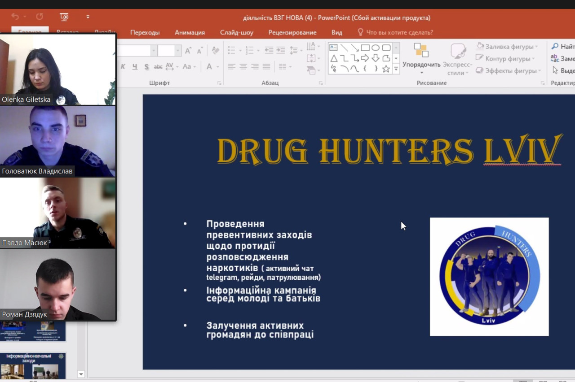The image size is (575, 382).
Task: Open the Контур фигуры shape outline menu
Action: coord(505,59)
